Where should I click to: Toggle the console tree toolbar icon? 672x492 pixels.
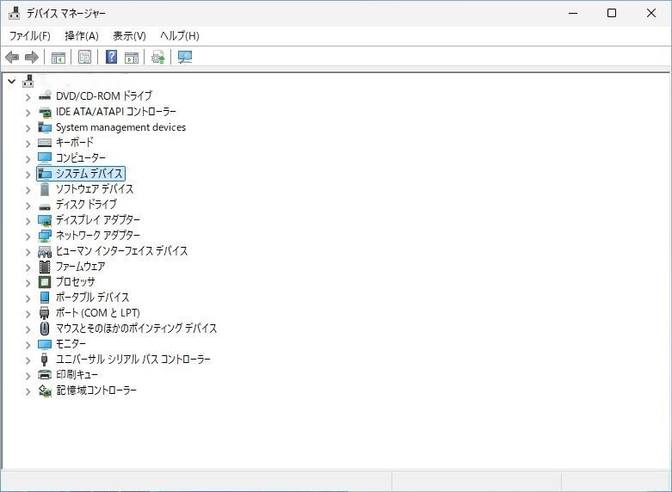(59, 57)
